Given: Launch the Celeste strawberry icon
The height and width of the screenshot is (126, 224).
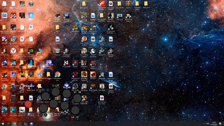Looking at the screenshot, I should (x=75, y=63).
